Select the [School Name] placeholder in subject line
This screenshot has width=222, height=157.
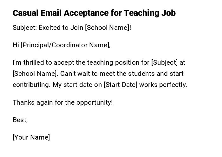[x=107, y=28]
